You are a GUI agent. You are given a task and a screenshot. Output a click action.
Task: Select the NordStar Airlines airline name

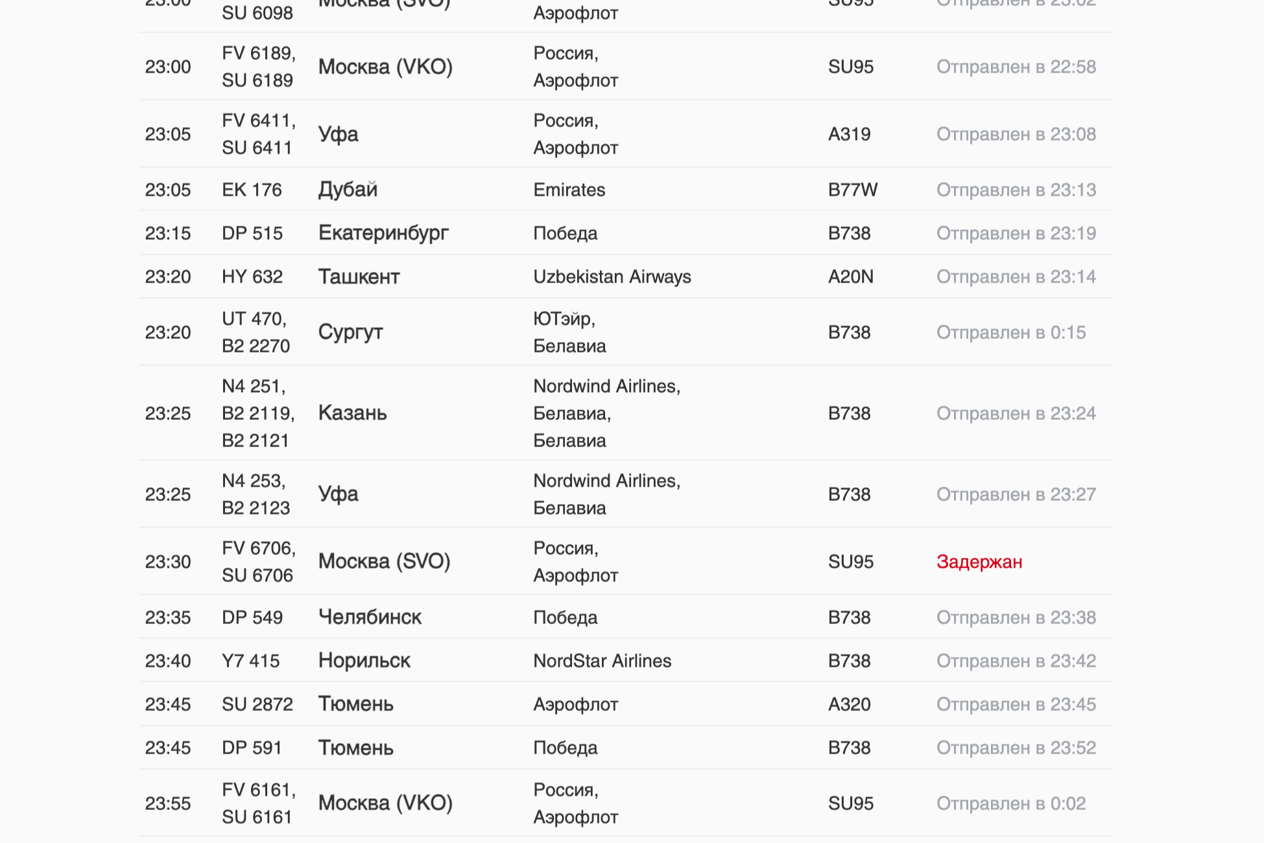[602, 661]
